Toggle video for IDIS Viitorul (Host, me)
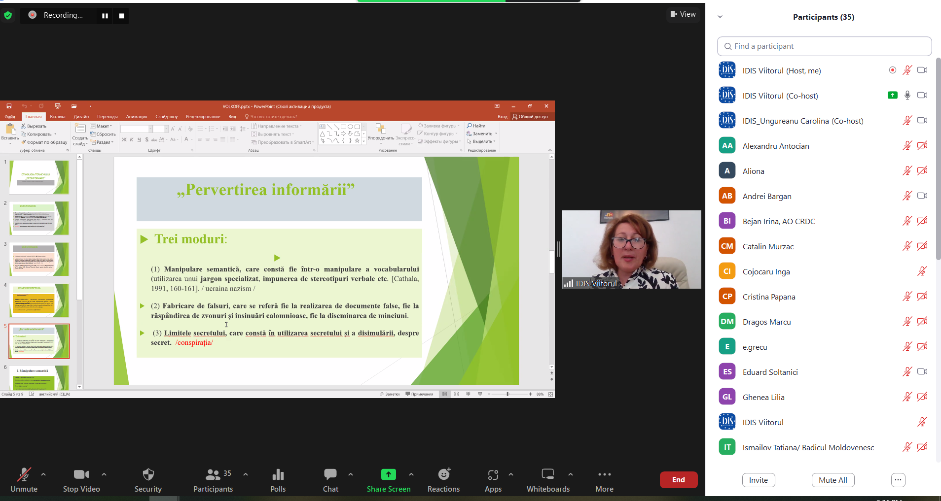941x501 pixels. [922, 70]
